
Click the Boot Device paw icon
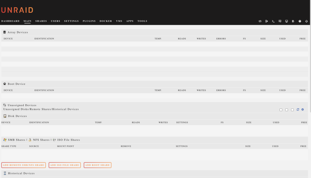coord(5,84)
